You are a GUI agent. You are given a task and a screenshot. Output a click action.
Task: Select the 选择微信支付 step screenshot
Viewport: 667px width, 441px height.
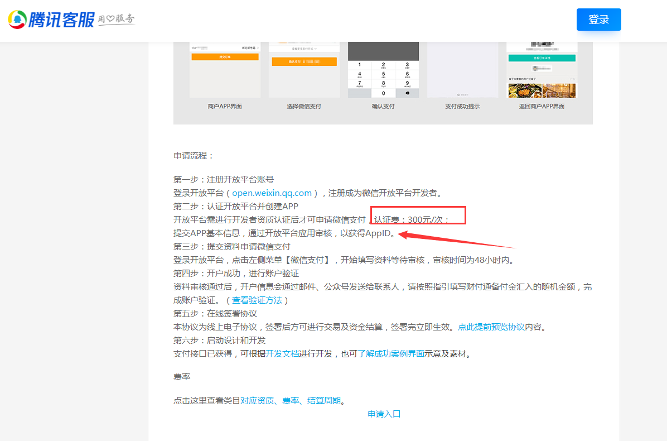click(304, 70)
